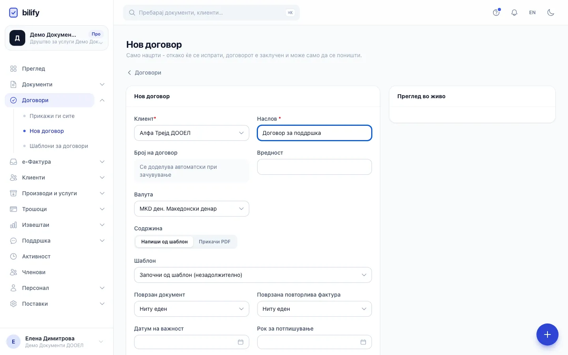Viewport: 568px width, 355px height.
Task: Click the bilify logo
Action: pos(24,13)
